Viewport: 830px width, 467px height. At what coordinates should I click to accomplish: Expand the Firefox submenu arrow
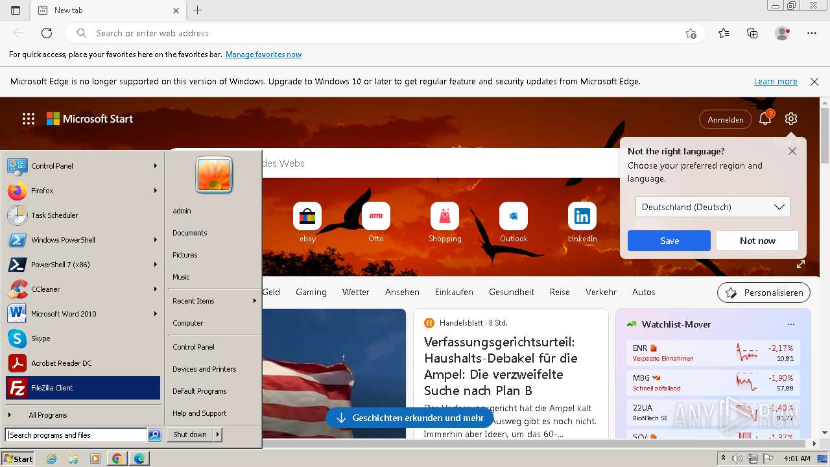click(155, 191)
